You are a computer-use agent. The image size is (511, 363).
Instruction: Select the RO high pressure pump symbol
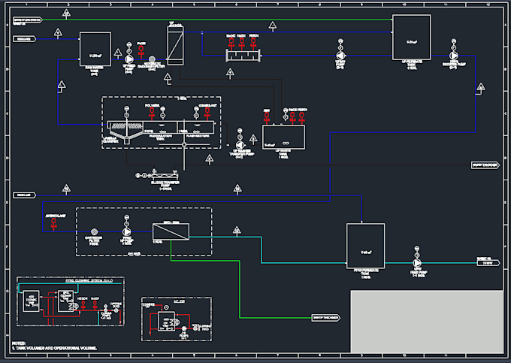coord(127,231)
